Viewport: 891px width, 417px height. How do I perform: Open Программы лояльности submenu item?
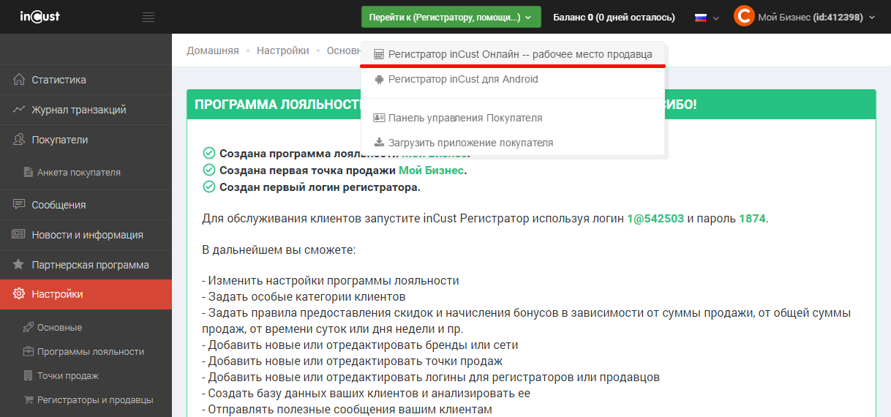coord(90,352)
